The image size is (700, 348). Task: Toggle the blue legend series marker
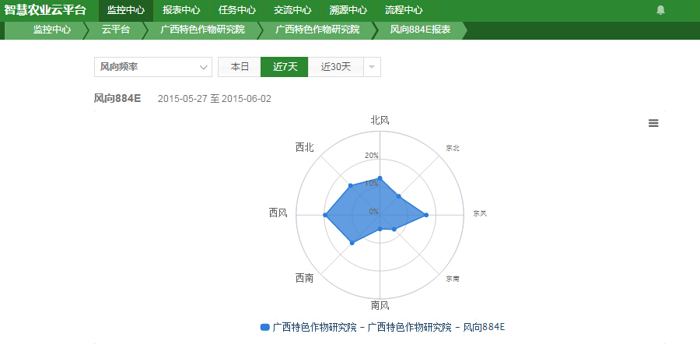[x=264, y=327]
